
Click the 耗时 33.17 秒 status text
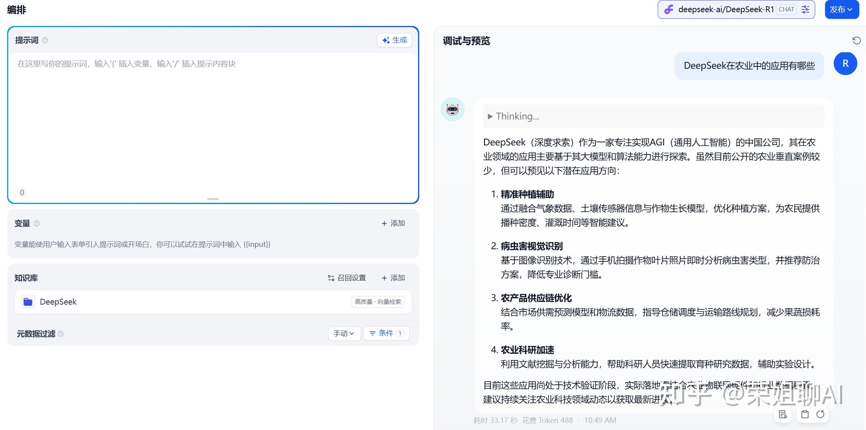pyautogui.click(x=496, y=420)
